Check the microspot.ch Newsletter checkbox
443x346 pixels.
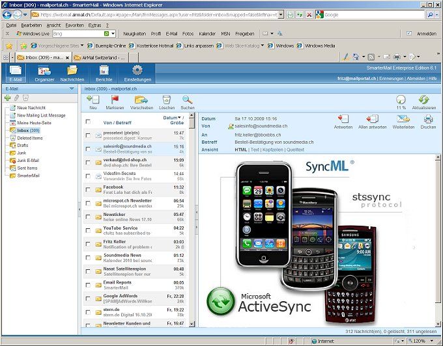click(88, 203)
